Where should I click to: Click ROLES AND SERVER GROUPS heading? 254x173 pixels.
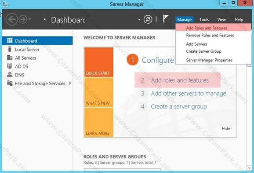coord(115,156)
